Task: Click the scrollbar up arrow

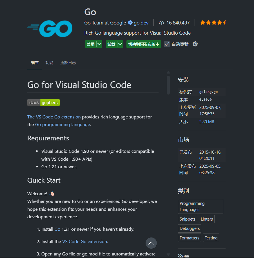Action: (168, 72)
